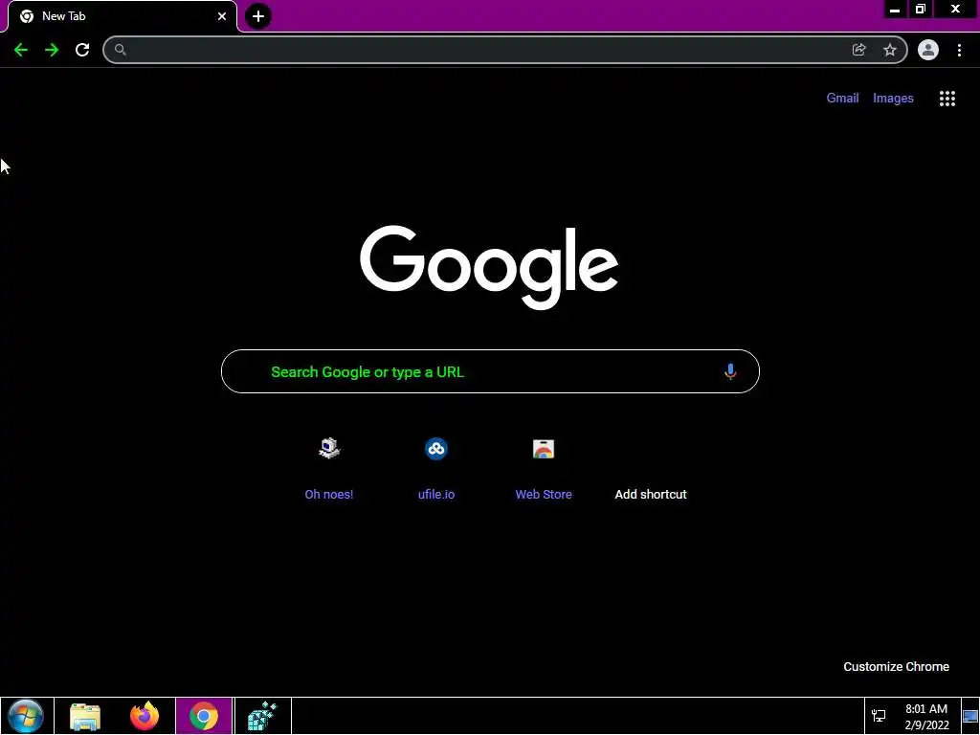Click the ufile.io shortcut label
This screenshot has height=735, width=980.
pos(436,495)
